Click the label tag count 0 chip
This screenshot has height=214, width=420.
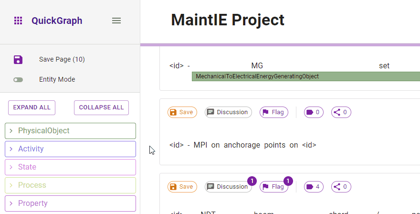tap(312, 112)
